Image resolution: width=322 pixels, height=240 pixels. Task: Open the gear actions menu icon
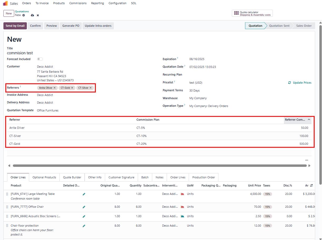pos(24,15)
